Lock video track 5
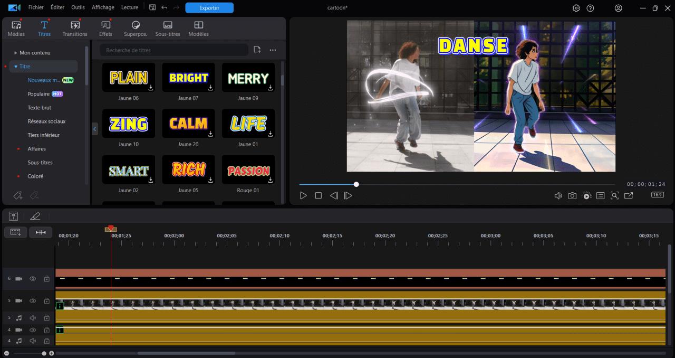The height and width of the screenshot is (358, 675). tap(46, 300)
